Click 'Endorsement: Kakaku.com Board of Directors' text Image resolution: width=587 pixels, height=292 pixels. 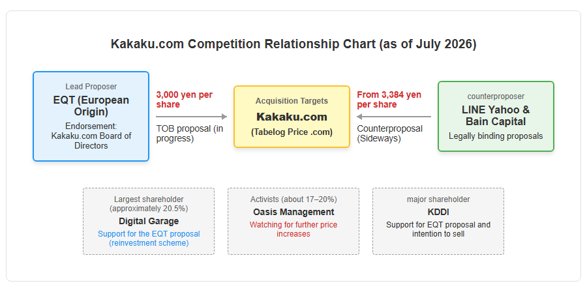pyautogui.click(x=91, y=136)
